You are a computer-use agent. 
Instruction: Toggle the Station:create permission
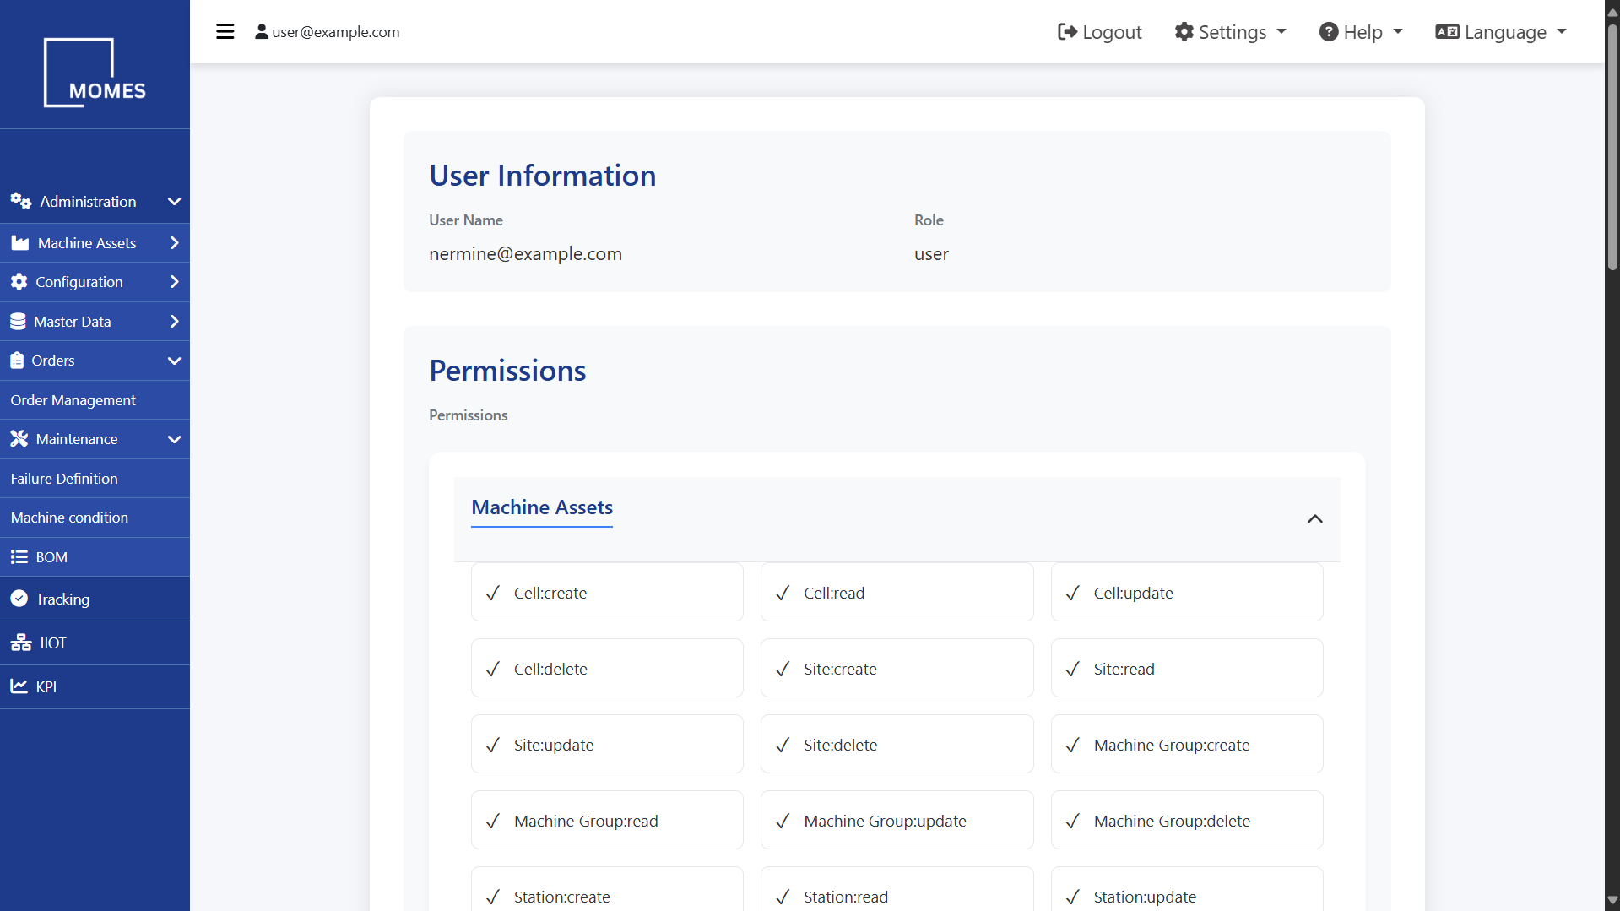[x=607, y=888]
